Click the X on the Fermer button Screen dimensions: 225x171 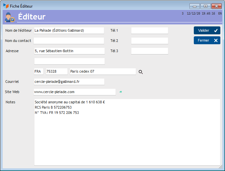tap(216, 40)
